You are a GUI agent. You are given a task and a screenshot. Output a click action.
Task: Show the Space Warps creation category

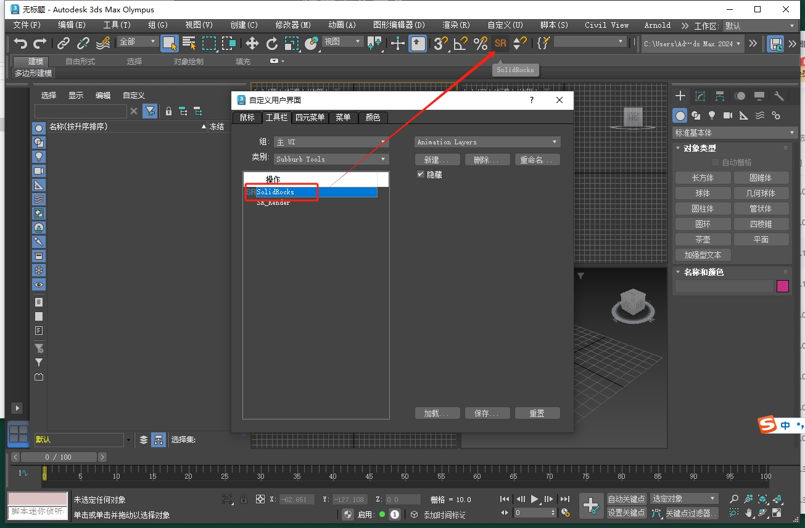(x=760, y=115)
